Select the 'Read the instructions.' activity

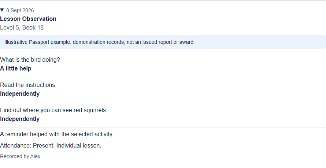click(28, 85)
